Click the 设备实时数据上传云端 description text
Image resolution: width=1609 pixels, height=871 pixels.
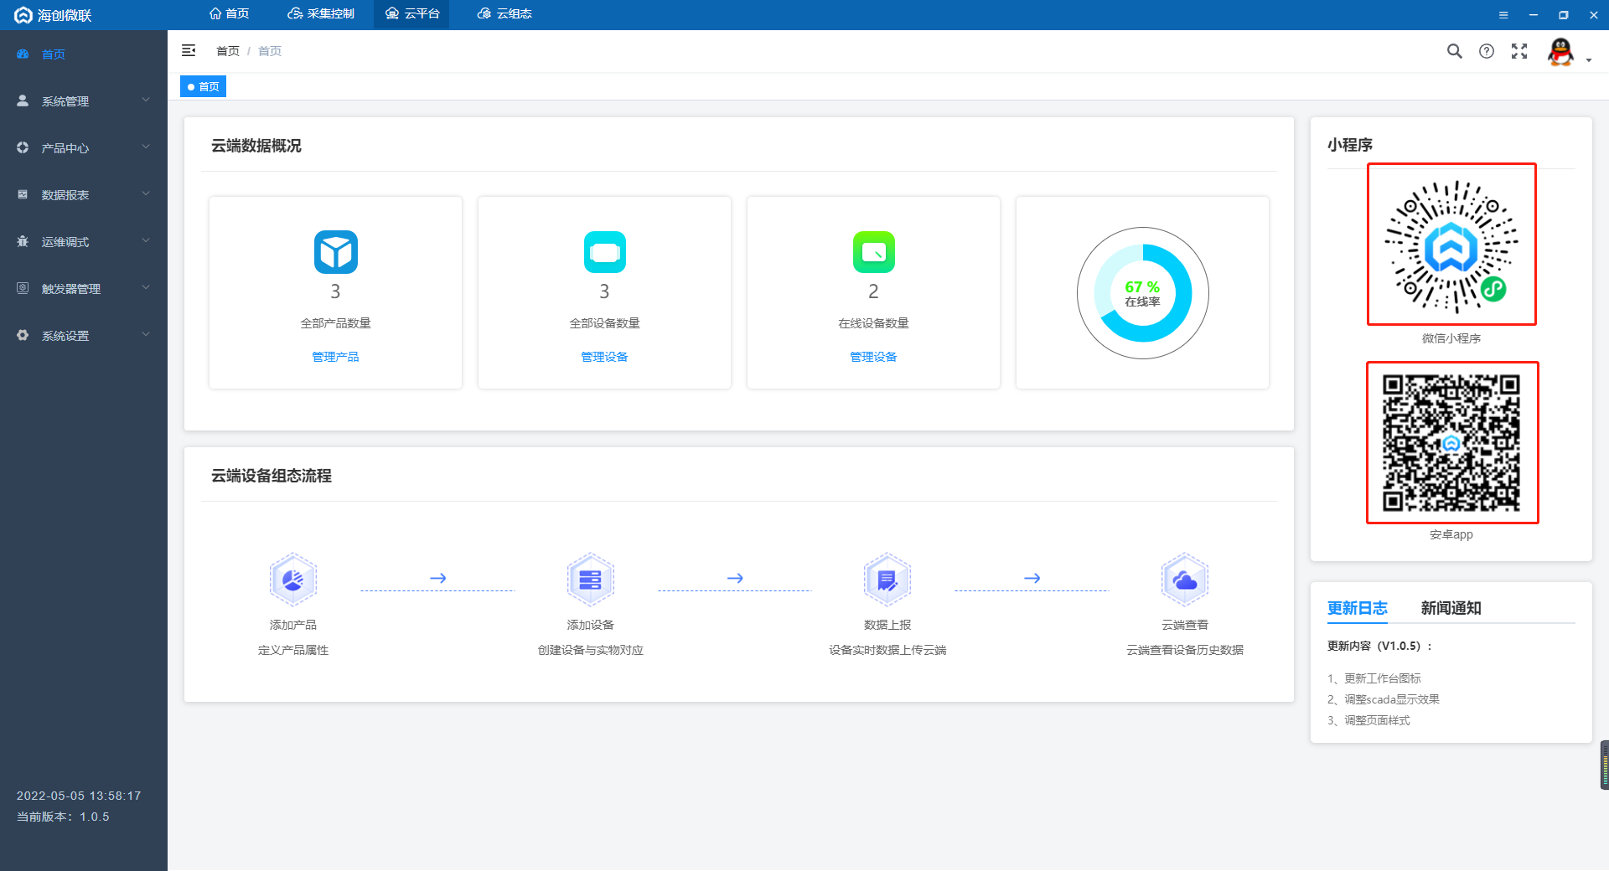(887, 650)
